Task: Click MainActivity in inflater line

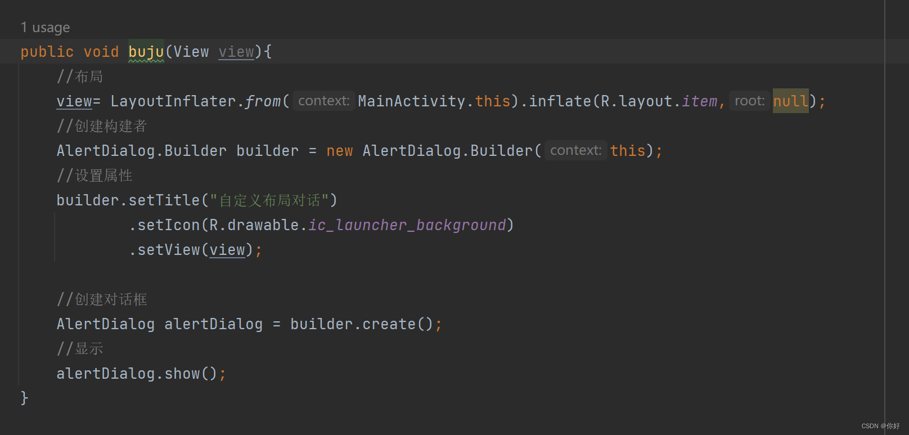Action: (x=412, y=101)
